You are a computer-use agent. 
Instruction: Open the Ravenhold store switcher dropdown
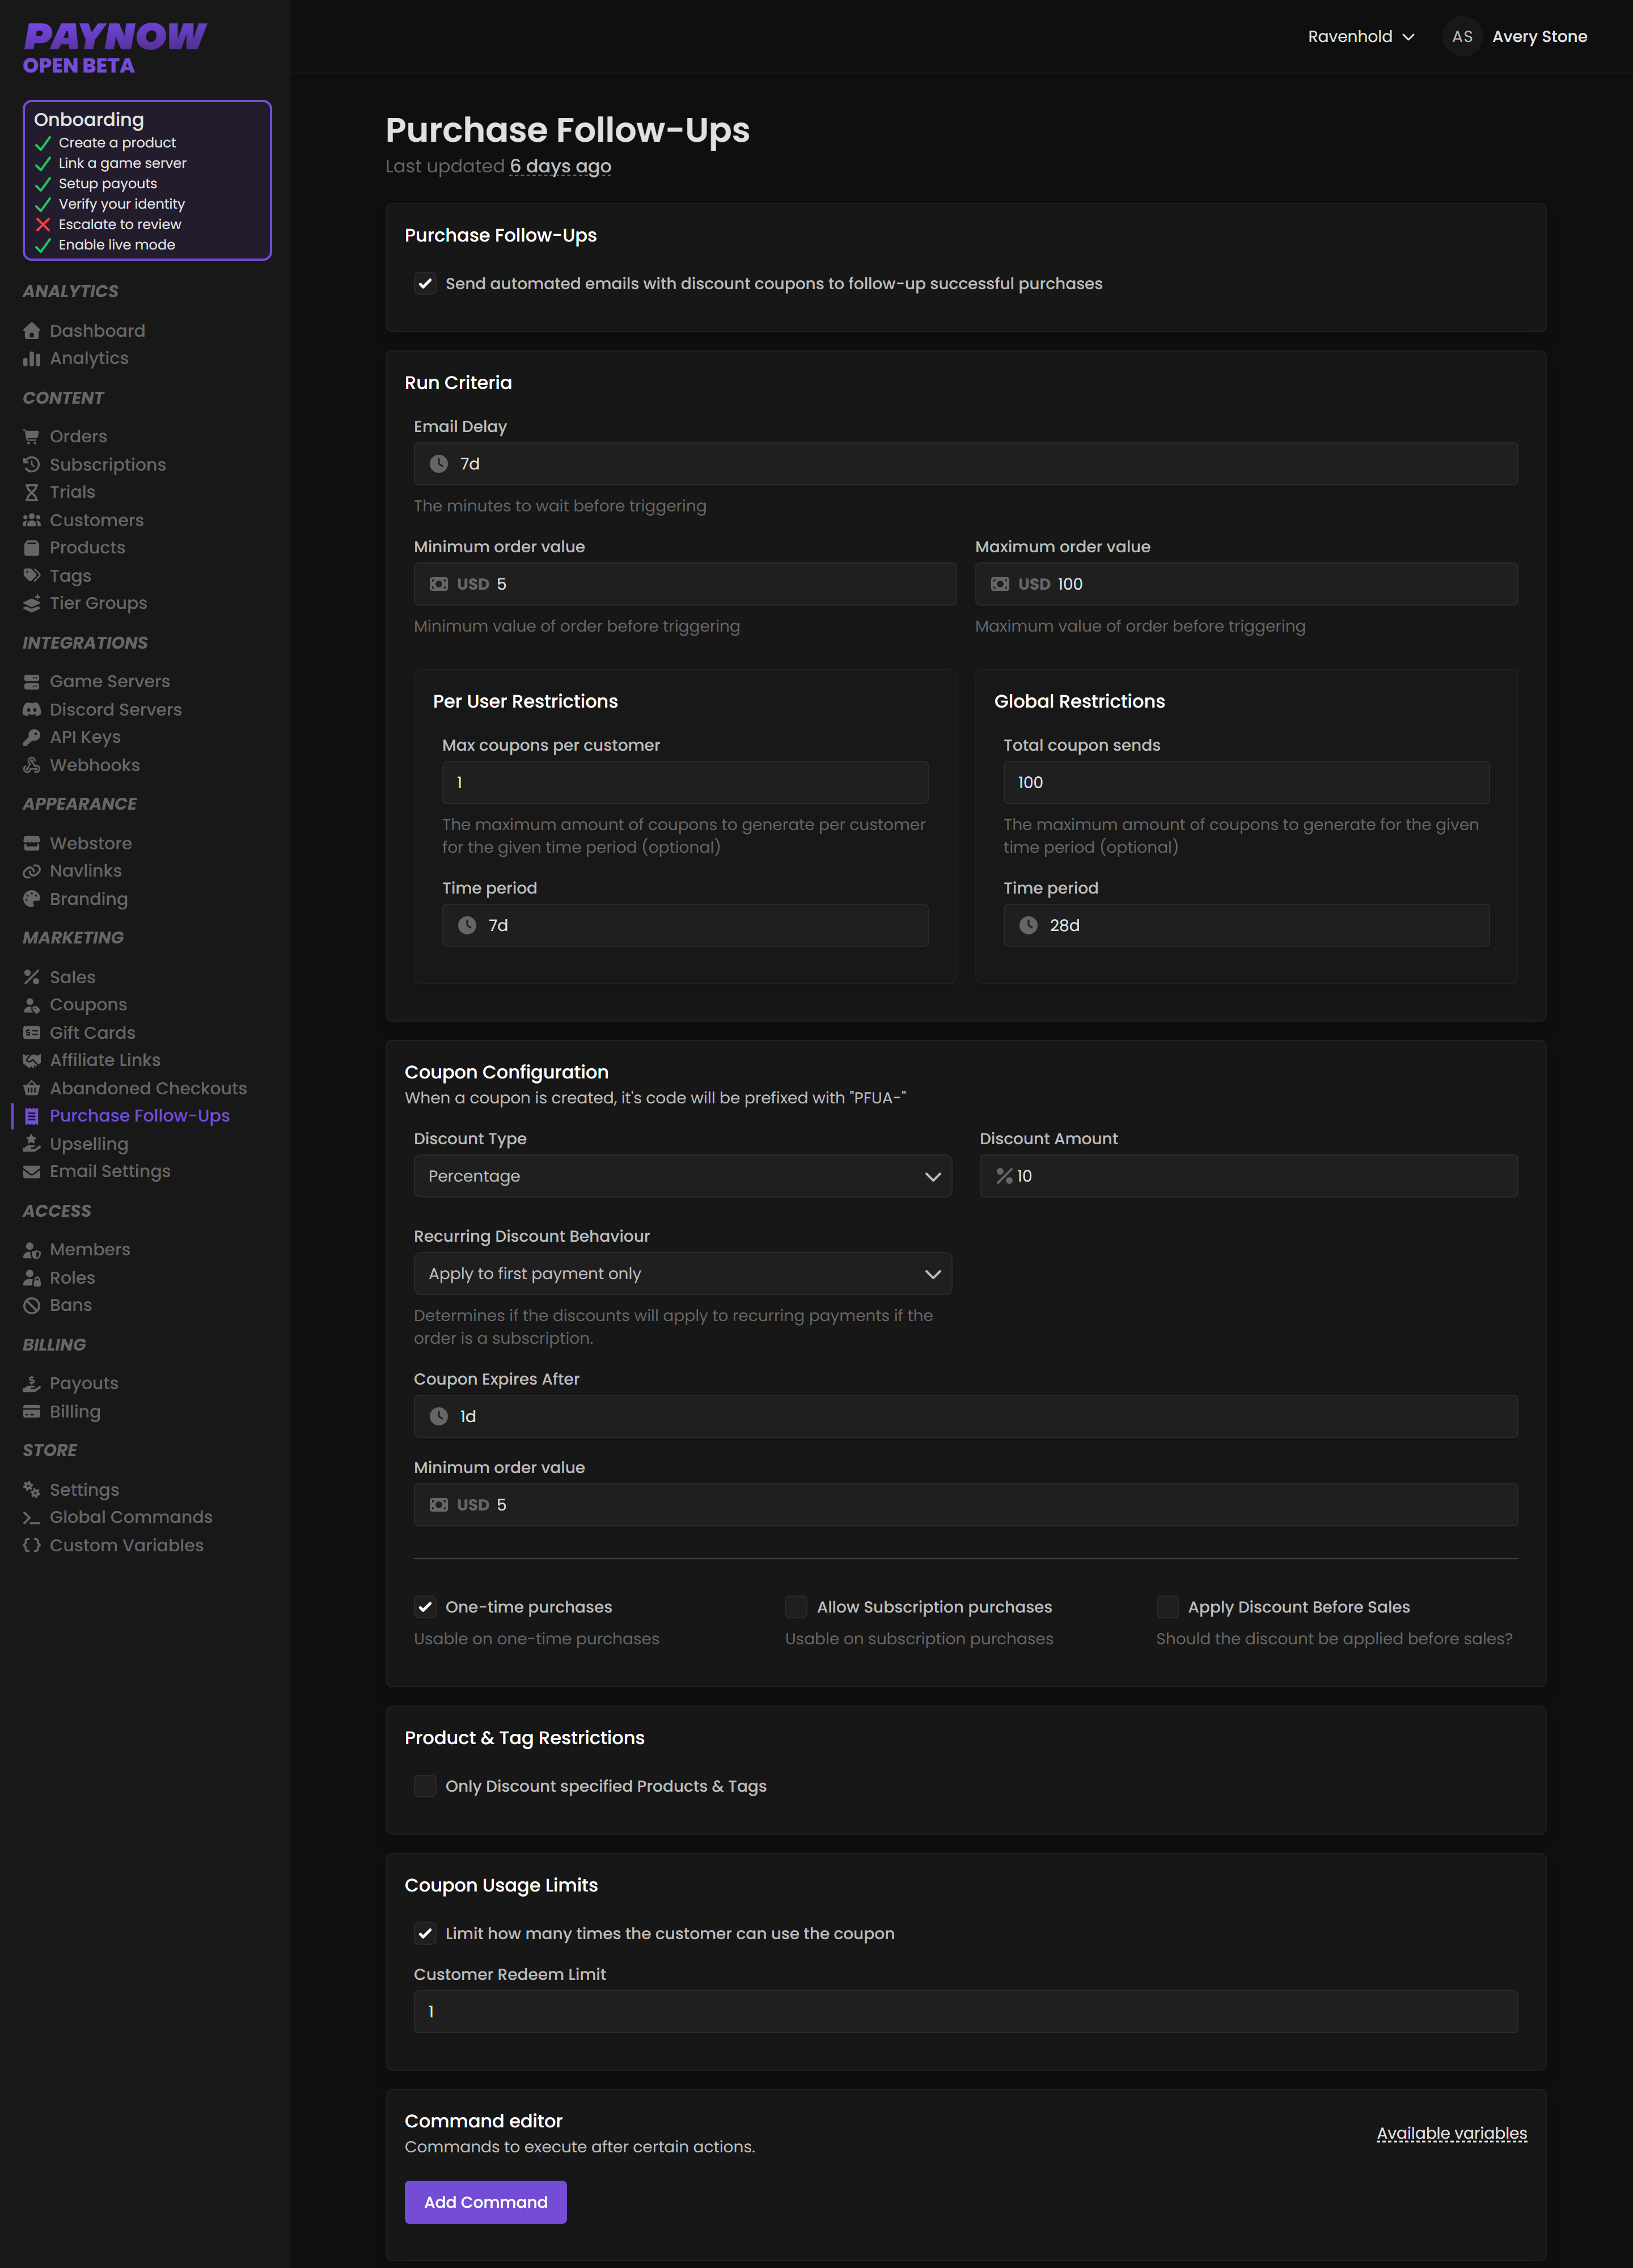point(1361,37)
